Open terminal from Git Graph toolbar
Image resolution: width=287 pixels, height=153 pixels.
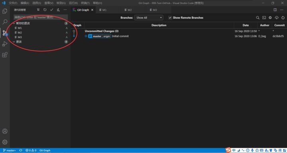point(264,18)
